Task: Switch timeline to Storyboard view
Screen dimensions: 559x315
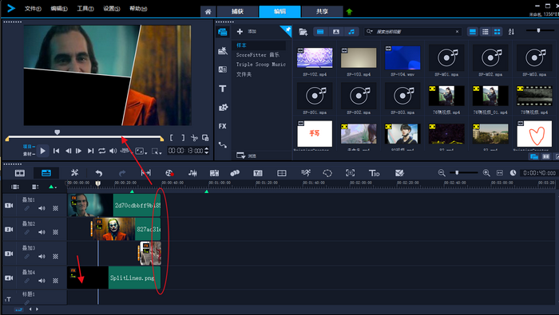Action: (20, 173)
